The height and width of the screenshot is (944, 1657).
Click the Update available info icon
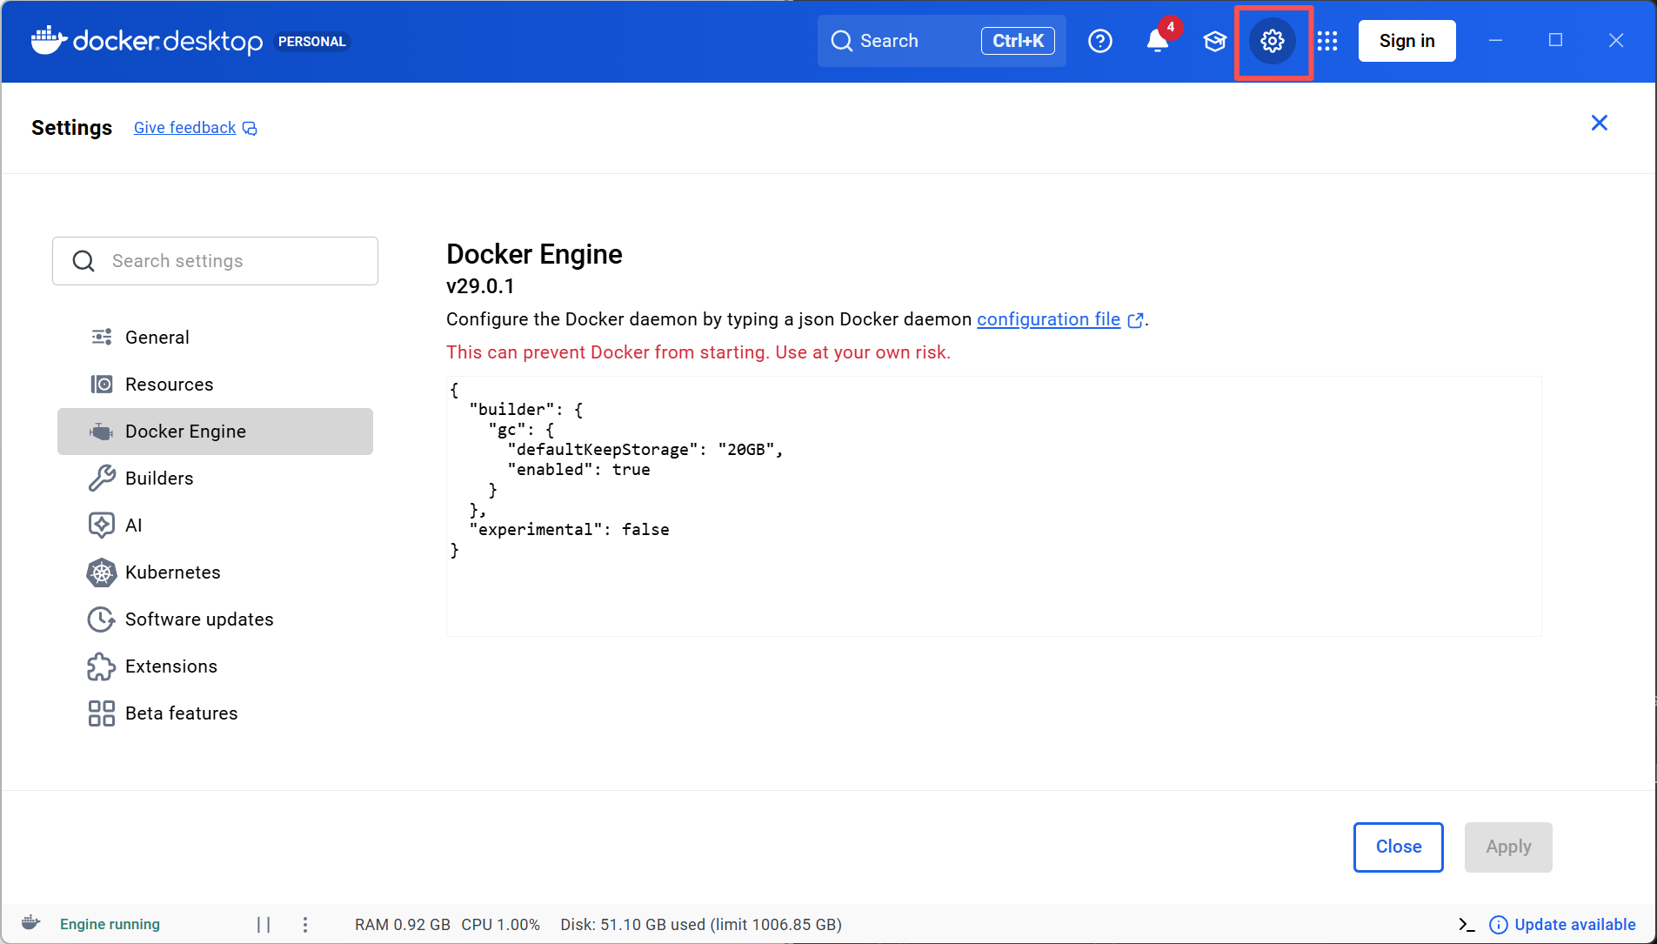tap(1498, 925)
